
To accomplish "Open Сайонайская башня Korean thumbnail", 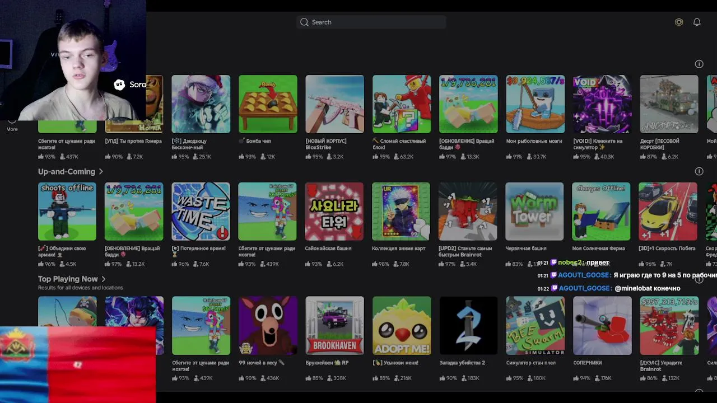I will [334, 212].
